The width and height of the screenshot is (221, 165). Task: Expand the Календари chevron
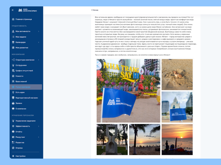(39, 42)
